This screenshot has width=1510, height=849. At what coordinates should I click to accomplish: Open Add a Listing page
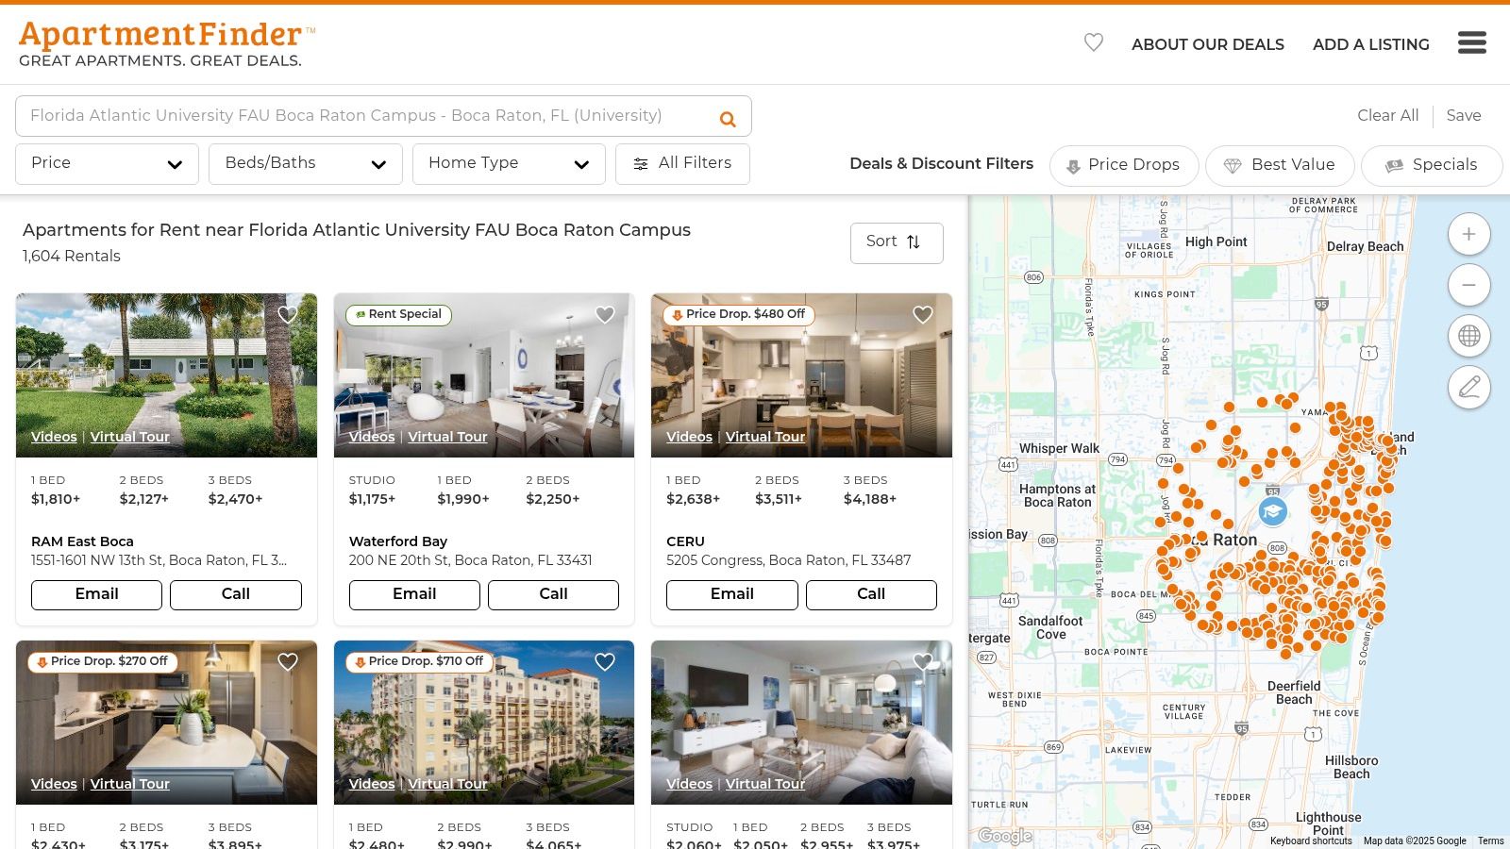pyautogui.click(x=1370, y=44)
